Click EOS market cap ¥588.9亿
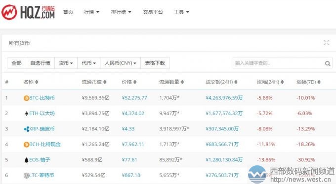 92,160
